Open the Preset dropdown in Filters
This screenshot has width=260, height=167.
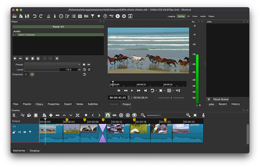(52, 65)
